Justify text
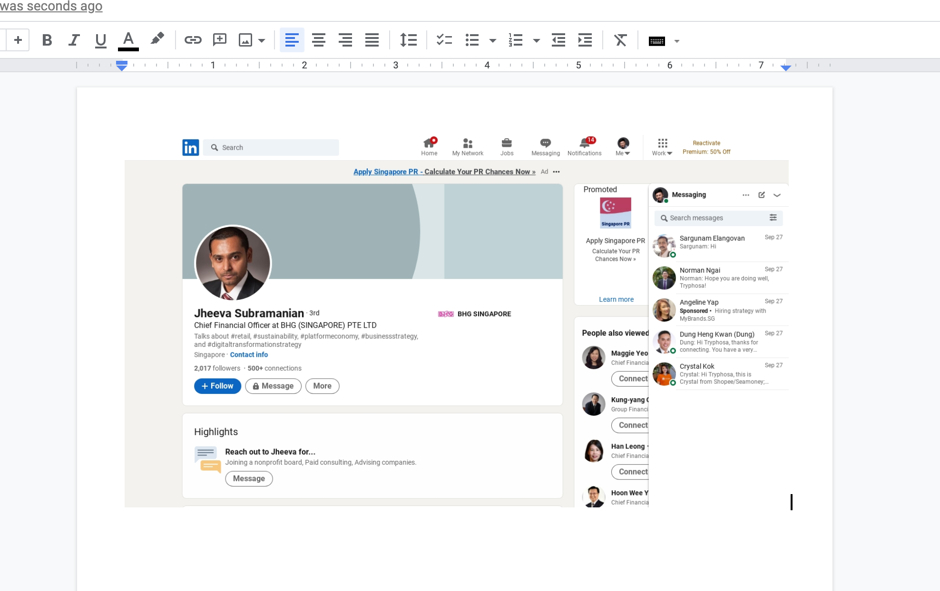 [372, 40]
